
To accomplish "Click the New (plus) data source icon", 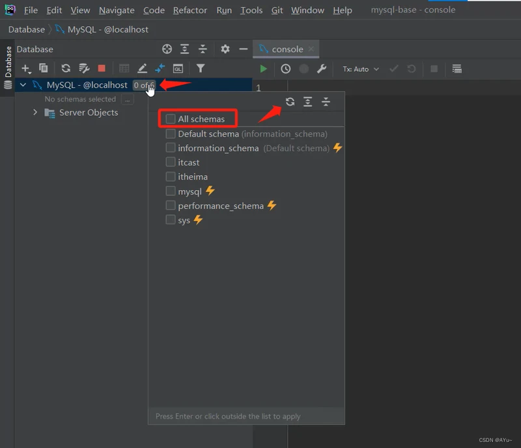I will tap(25, 68).
